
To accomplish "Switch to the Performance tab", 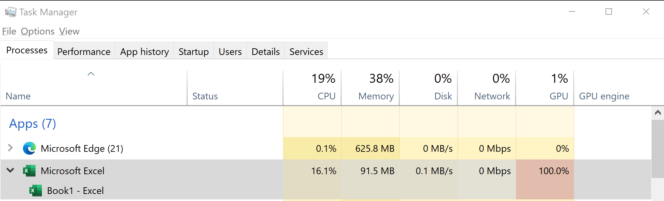I will point(84,51).
